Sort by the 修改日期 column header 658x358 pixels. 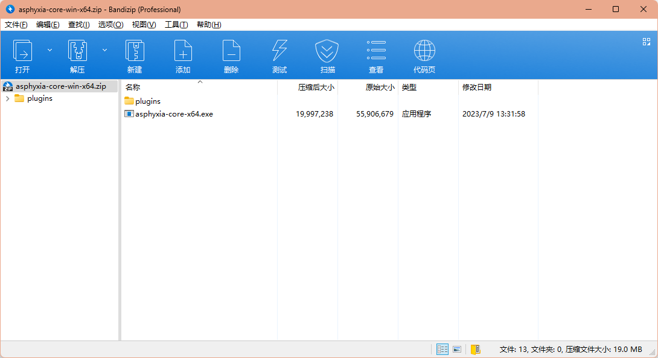pos(477,88)
